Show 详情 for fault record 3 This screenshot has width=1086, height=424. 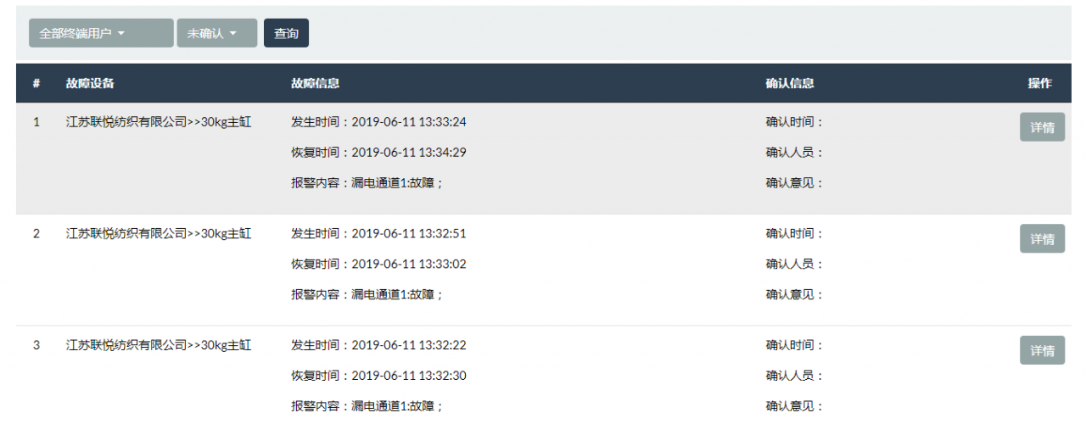pos(1042,350)
